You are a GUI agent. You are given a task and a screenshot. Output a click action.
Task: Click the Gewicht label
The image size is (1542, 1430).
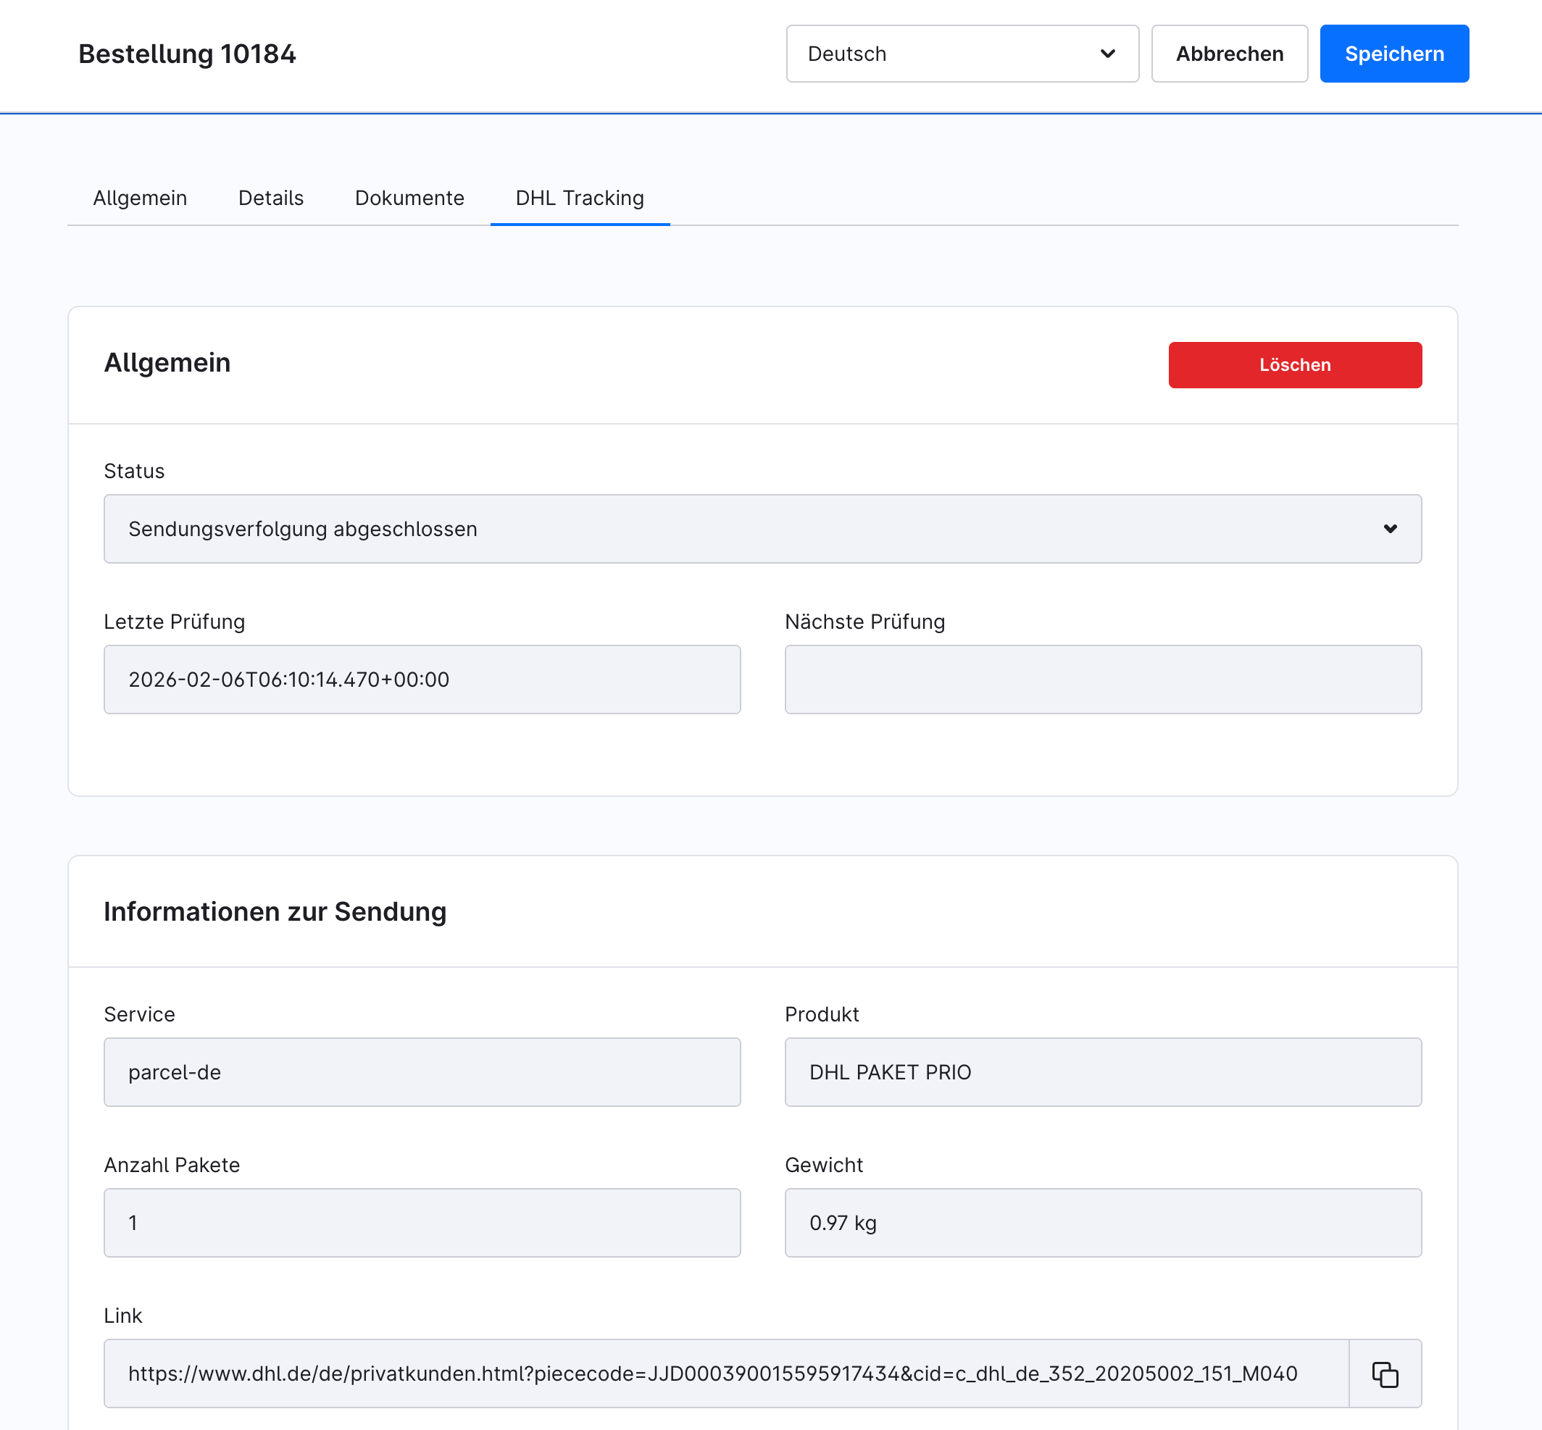pos(824,1166)
